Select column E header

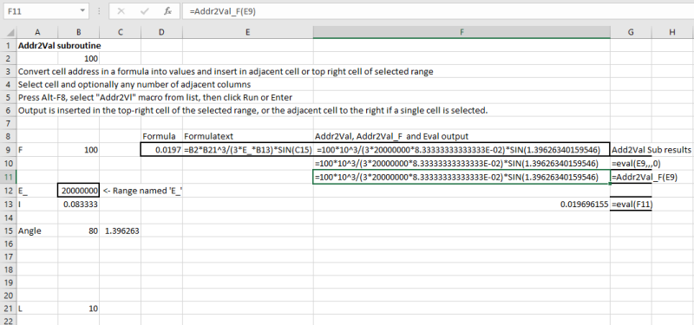(x=248, y=32)
